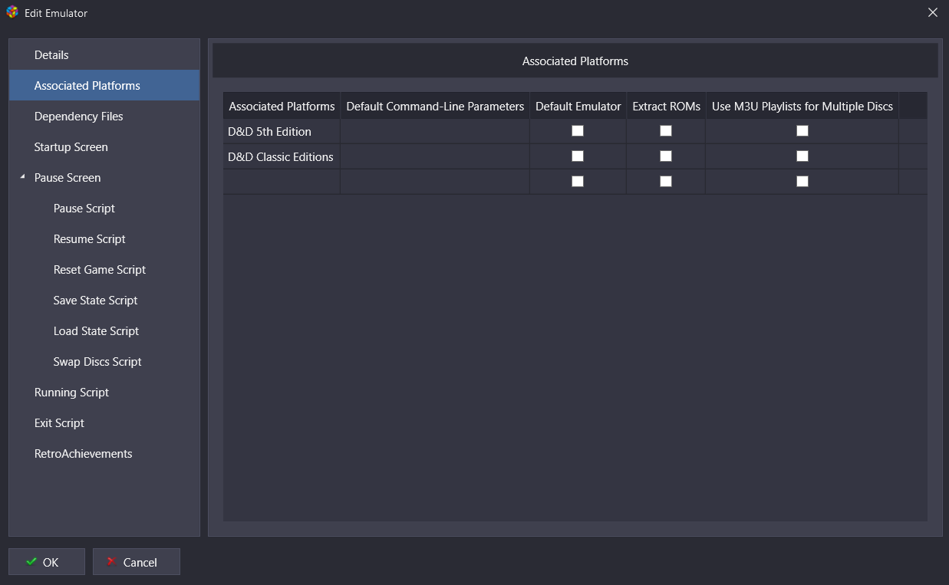Edit command-line parameters for D&D 5th Edition
Screen dimensions: 949x585
point(435,131)
